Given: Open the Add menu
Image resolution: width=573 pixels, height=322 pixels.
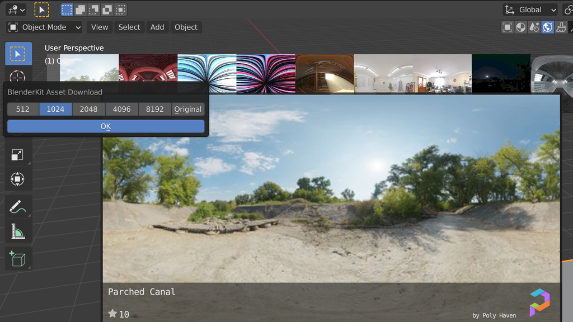Looking at the screenshot, I should (157, 27).
